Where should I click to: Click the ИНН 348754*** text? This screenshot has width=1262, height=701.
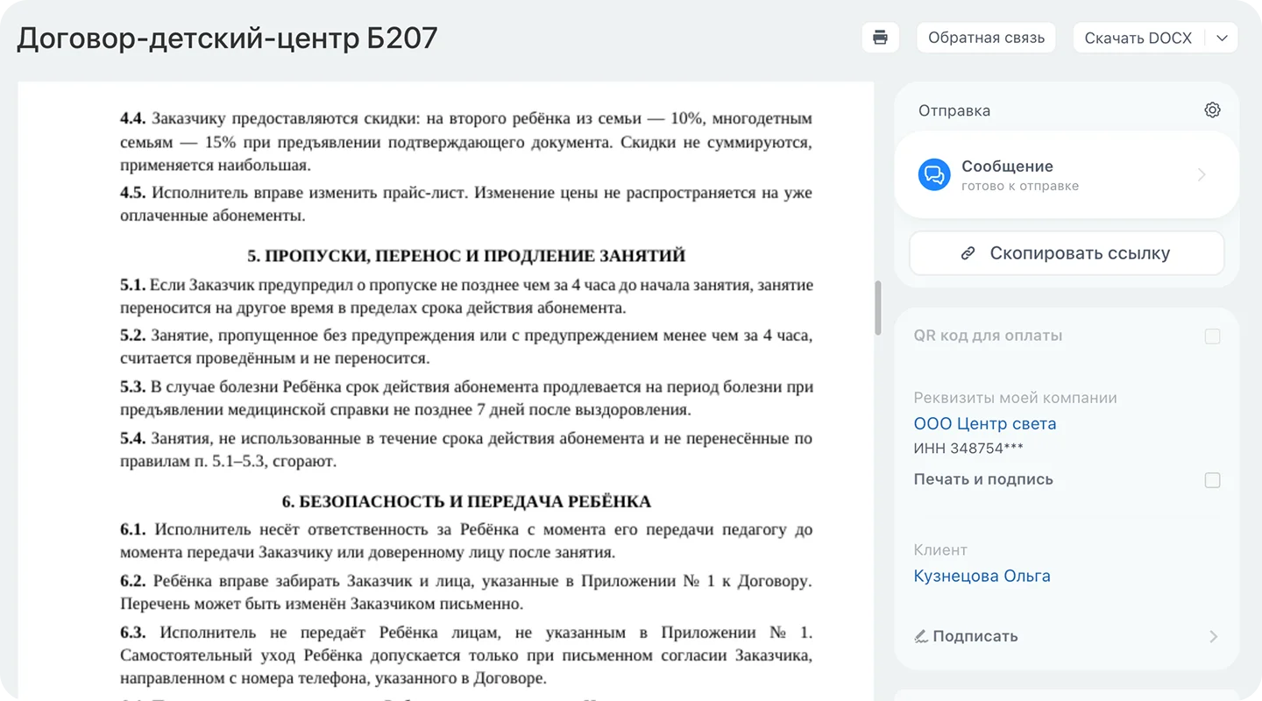pyautogui.click(x=968, y=449)
